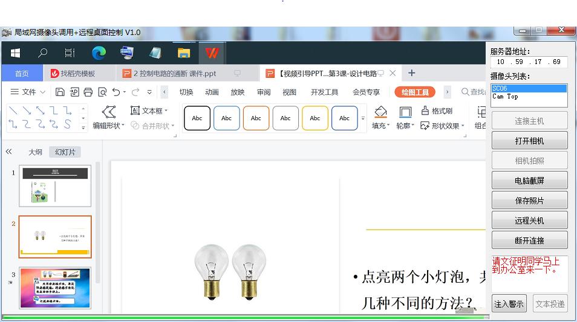Viewport: 577px width, 322px height.
Task: Expand the 文本框 dropdown arrow
Action: (x=166, y=111)
